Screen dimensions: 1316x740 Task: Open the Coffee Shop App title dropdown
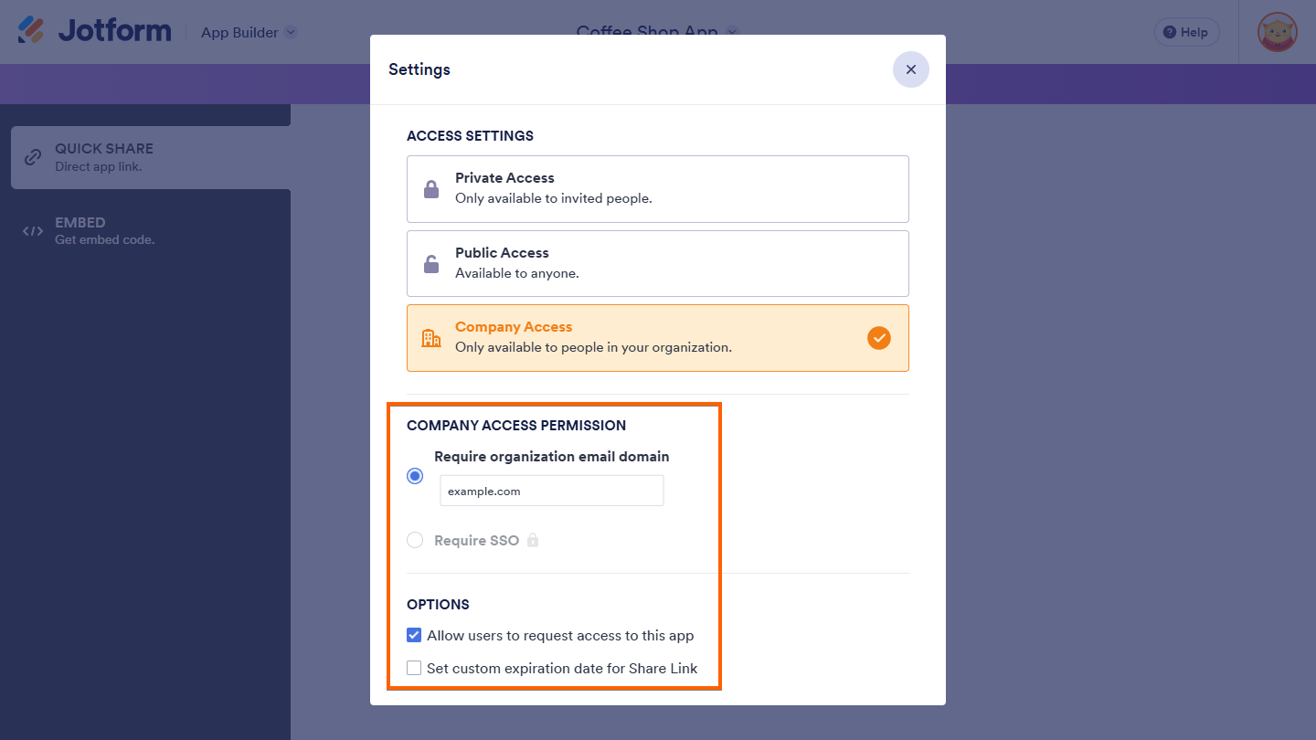point(732,32)
